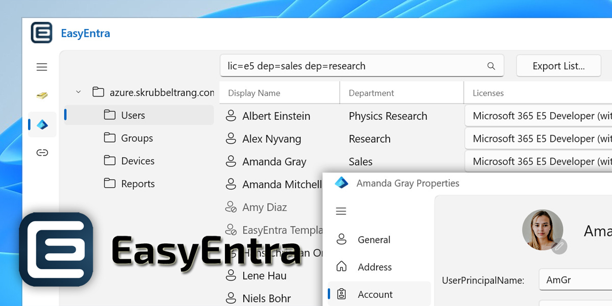Switch to the General tab in Properties
This screenshot has width=612, height=306.
[379, 240]
